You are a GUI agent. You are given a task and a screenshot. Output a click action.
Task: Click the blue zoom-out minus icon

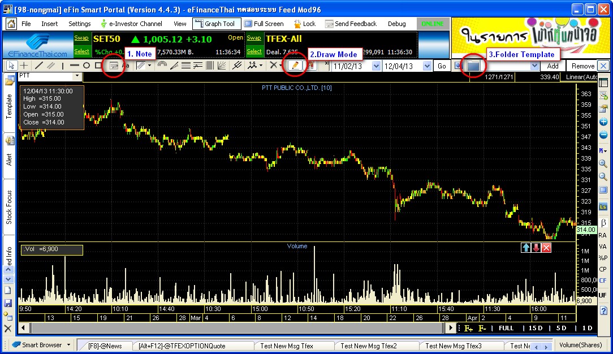[x=603, y=135]
